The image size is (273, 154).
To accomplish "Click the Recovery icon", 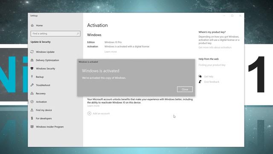I will tap(32, 93).
